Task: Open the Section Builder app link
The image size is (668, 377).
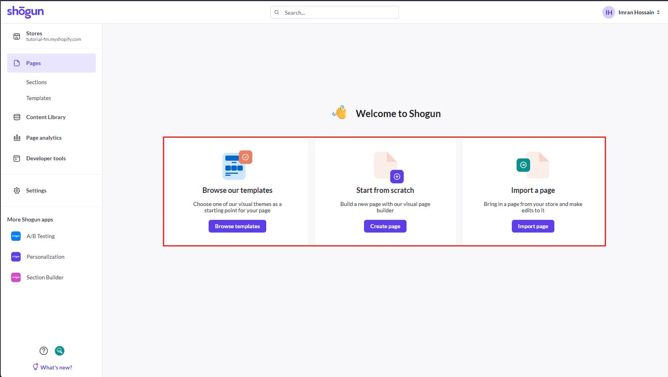Action: 45,277
